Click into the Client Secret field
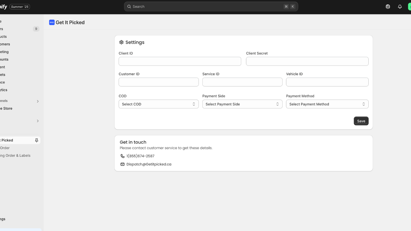This screenshot has width=411, height=231. tap(307, 61)
